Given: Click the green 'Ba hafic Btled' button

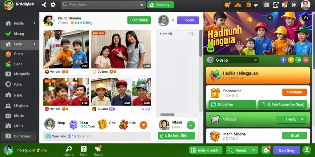Looking at the screenshot, I should [177, 136].
